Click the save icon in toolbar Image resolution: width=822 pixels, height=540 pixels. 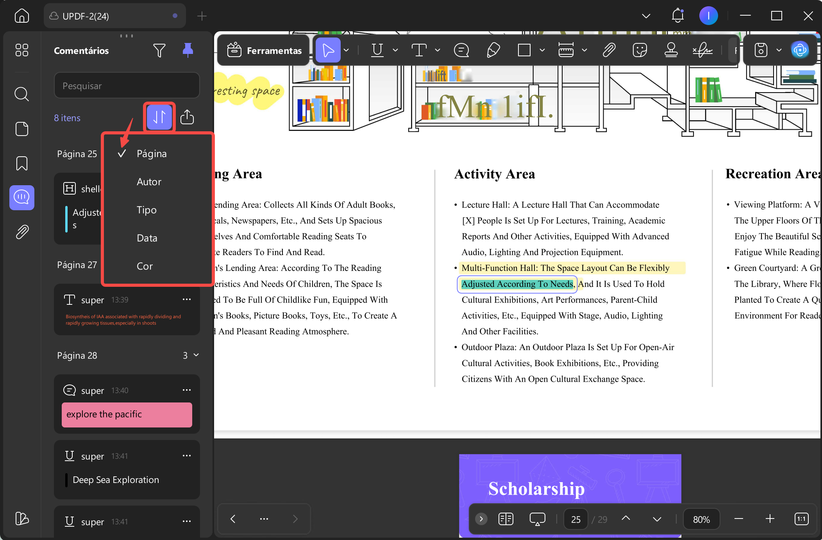point(761,50)
